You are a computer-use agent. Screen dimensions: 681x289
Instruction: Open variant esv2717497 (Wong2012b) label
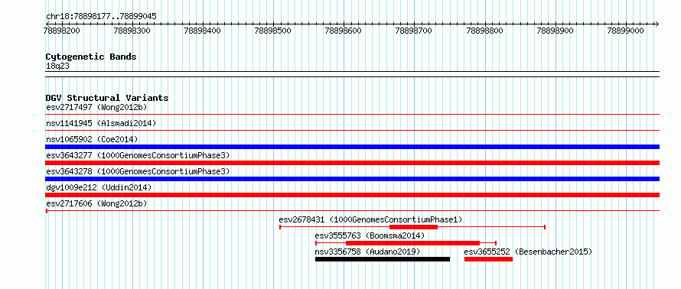(96, 107)
